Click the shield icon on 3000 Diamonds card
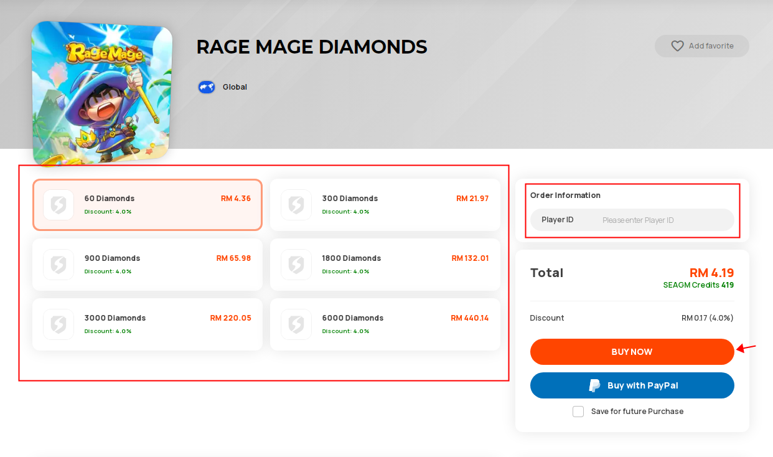Image resolution: width=773 pixels, height=457 pixels. point(59,324)
